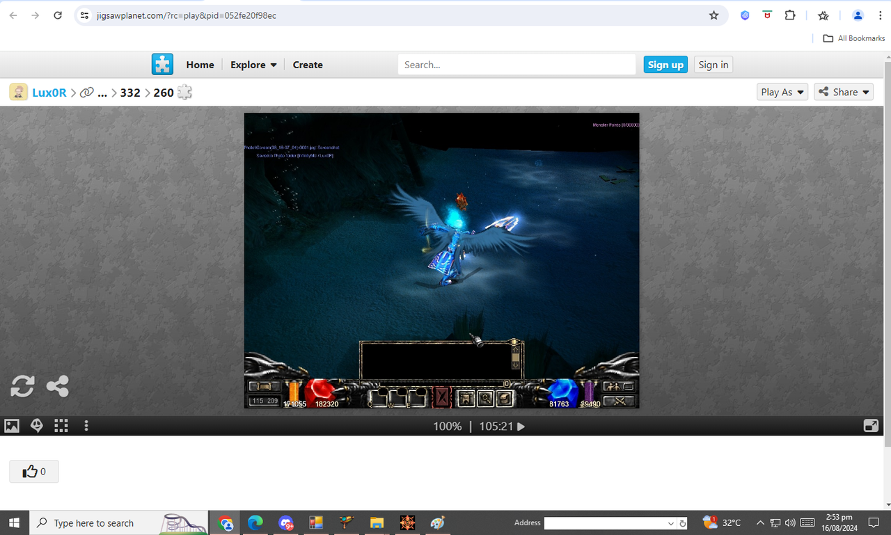Show hidden system tray icons
This screenshot has width=891, height=535.
(760, 522)
